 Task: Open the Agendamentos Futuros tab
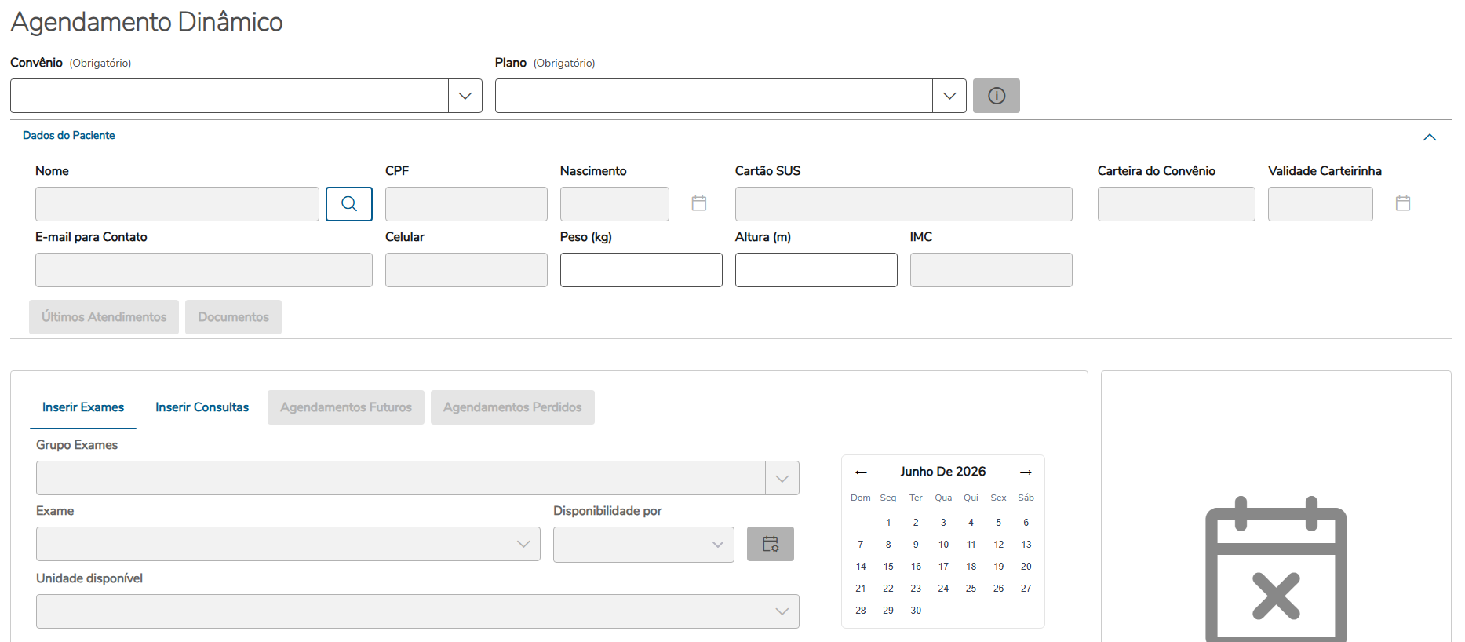point(346,407)
